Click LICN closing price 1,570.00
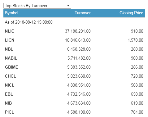Screen dimensions: 148x117 (x=136, y=40)
